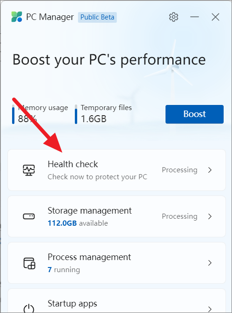
Task: Open the Health check item
Action: click(x=117, y=170)
